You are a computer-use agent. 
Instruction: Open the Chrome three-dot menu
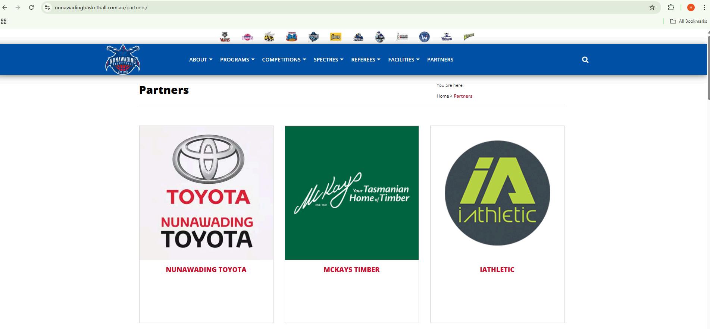pyautogui.click(x=704, y=7)
